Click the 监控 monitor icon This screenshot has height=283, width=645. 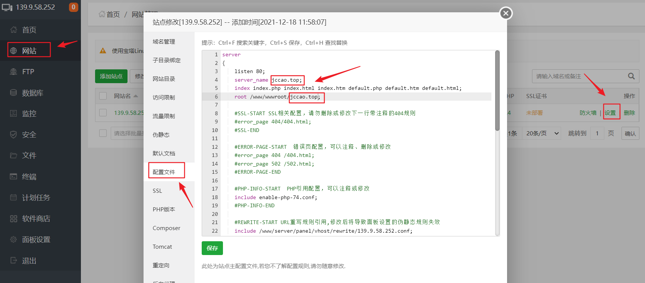[x=13, y=113]
